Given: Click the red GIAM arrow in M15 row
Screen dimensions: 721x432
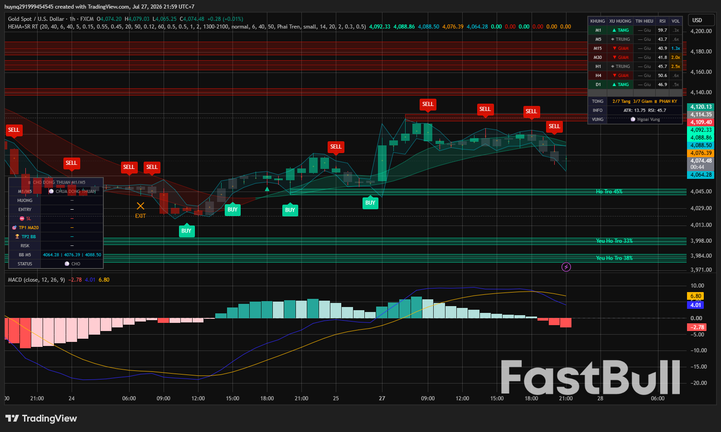Looking at the screenshot, I should (x=615, y=48).
